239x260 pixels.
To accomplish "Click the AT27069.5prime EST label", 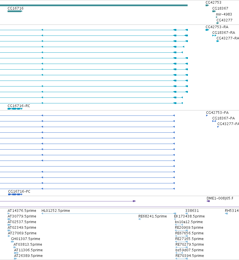I will [22, 233].
